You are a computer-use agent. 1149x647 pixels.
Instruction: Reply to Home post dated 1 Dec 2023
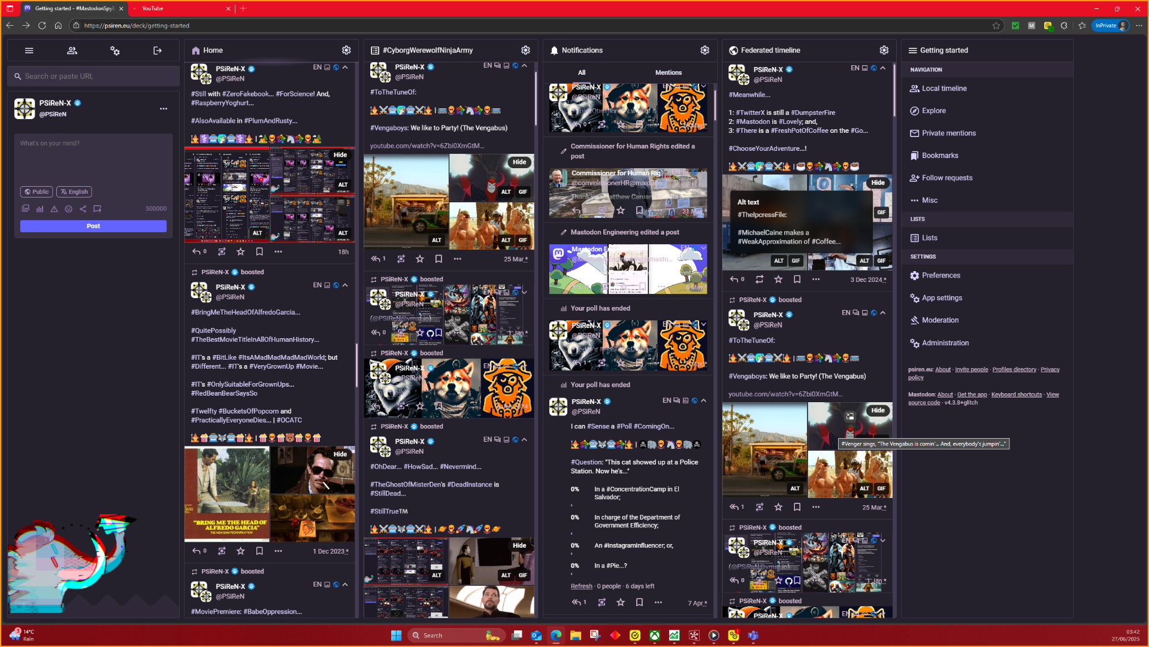coord(196,551)
